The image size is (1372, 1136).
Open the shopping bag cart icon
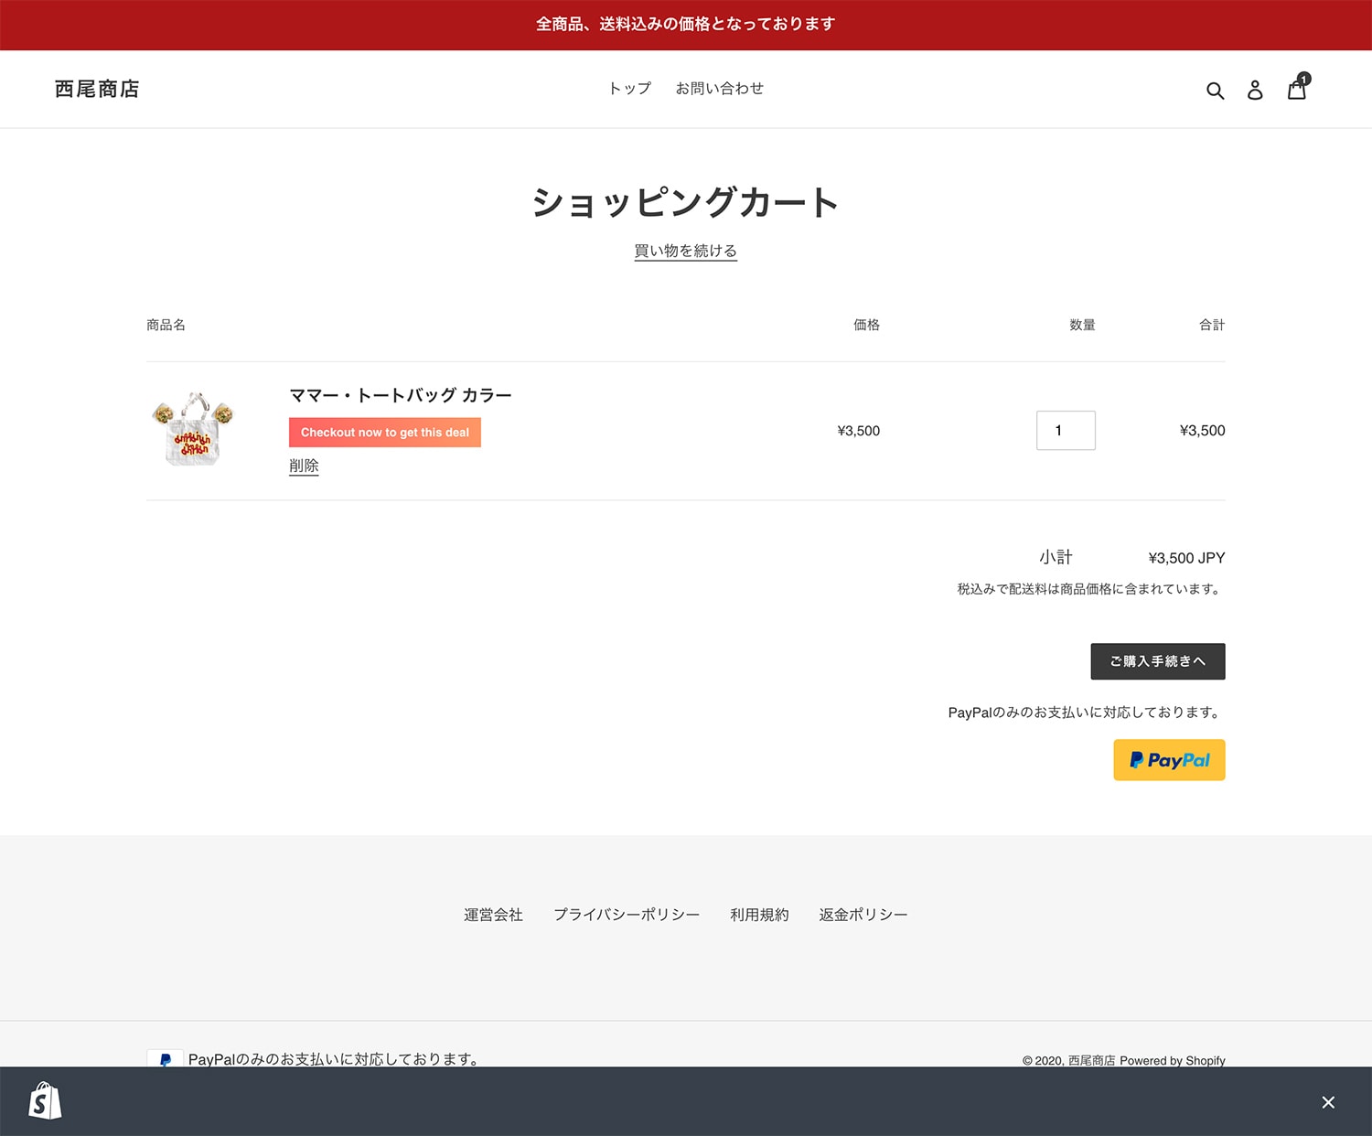[1297, 90]
